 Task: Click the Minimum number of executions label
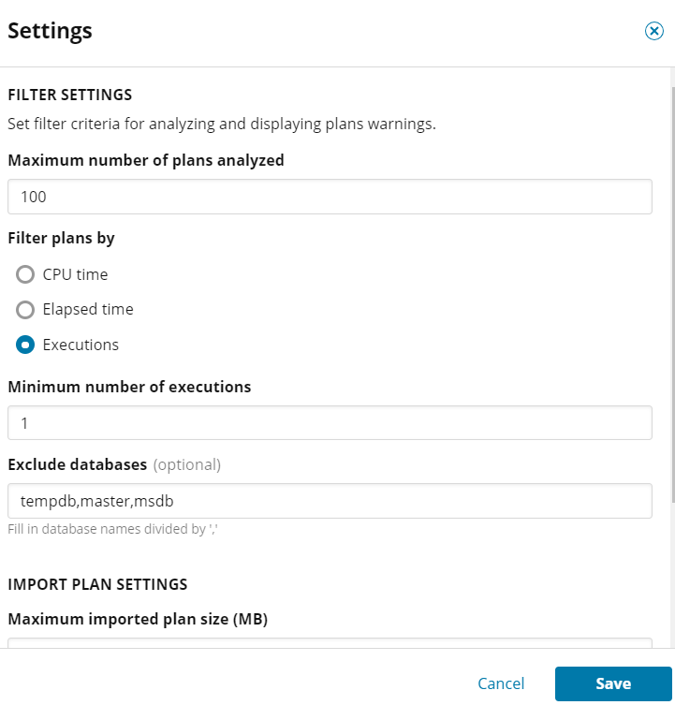[x=129, y=387]
